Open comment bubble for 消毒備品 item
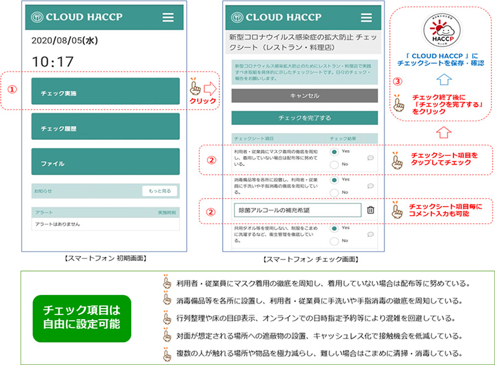The width and height of the screenshot is (495, 365). coord(371,186)
